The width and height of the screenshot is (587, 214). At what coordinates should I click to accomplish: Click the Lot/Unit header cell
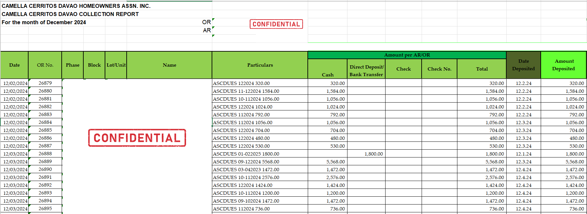(x=116, y=65)
